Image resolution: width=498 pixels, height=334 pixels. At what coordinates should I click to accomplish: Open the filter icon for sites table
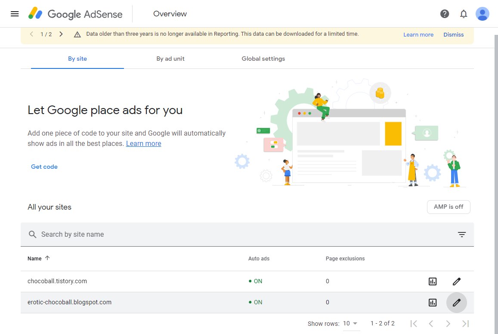462,234
